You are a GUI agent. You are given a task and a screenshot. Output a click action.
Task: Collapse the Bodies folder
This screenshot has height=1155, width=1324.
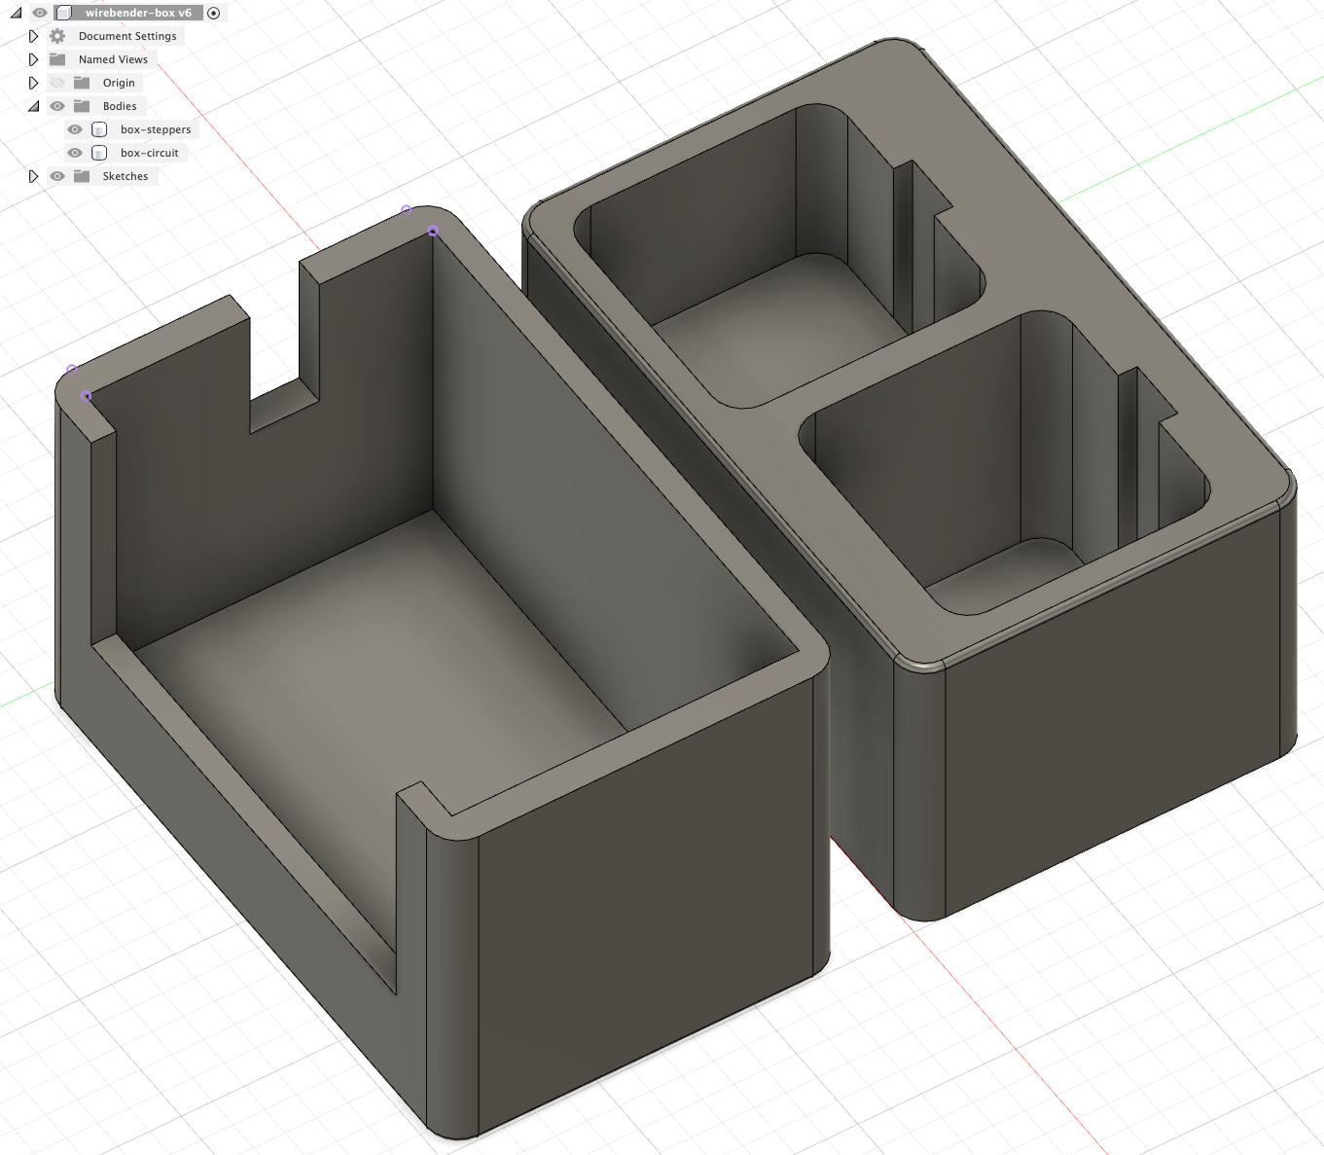pos(33,106)
